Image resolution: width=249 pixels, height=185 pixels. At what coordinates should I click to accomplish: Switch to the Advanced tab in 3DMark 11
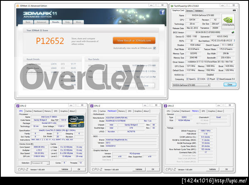(x=41, y=22)
